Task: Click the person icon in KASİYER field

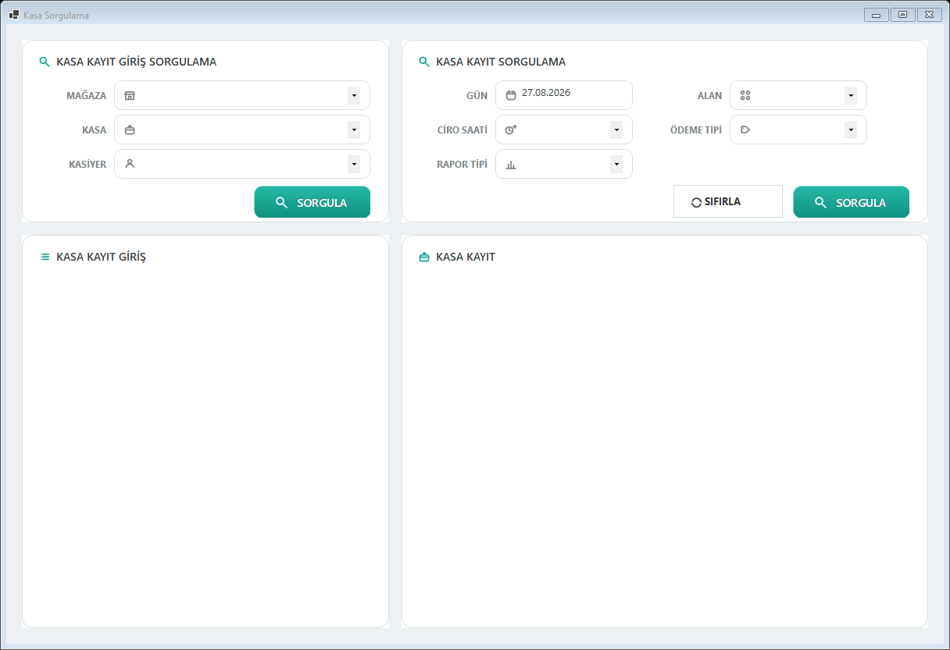Action: (130, 164)
